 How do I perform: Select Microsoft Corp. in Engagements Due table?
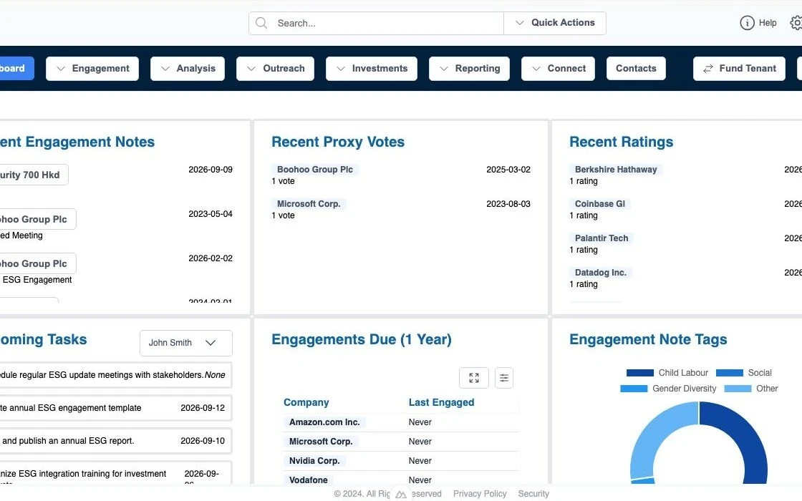(321, 442)
